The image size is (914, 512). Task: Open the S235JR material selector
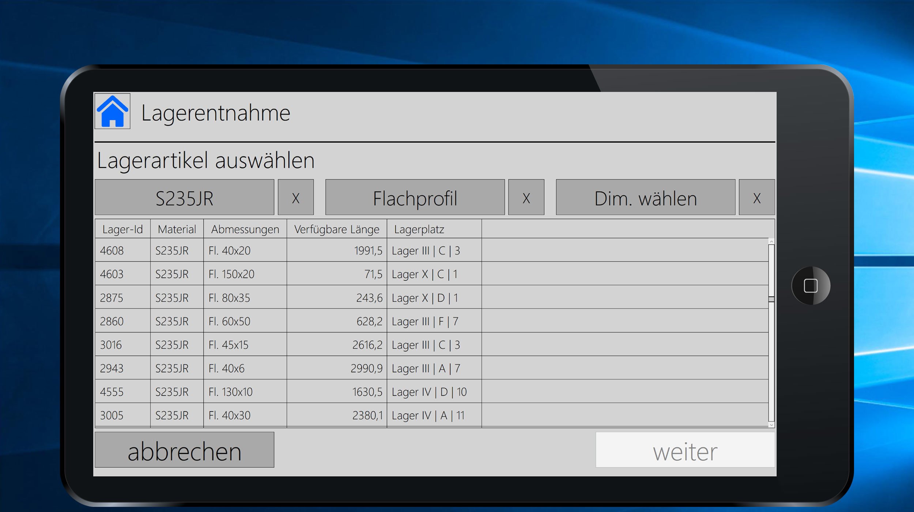click(x=184, y=197)
